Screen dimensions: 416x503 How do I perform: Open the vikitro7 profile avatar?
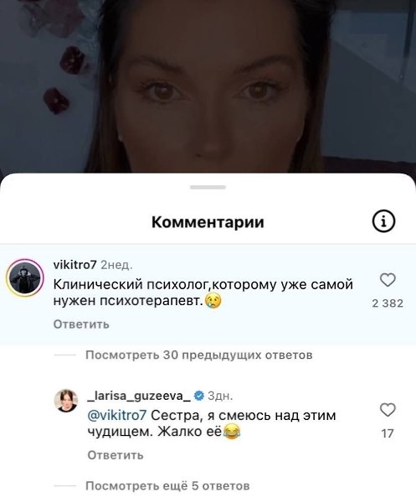25,277
